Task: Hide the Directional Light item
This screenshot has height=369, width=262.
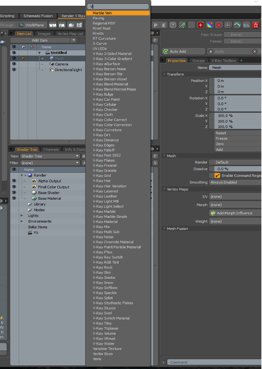Action: tap(14, 70)
